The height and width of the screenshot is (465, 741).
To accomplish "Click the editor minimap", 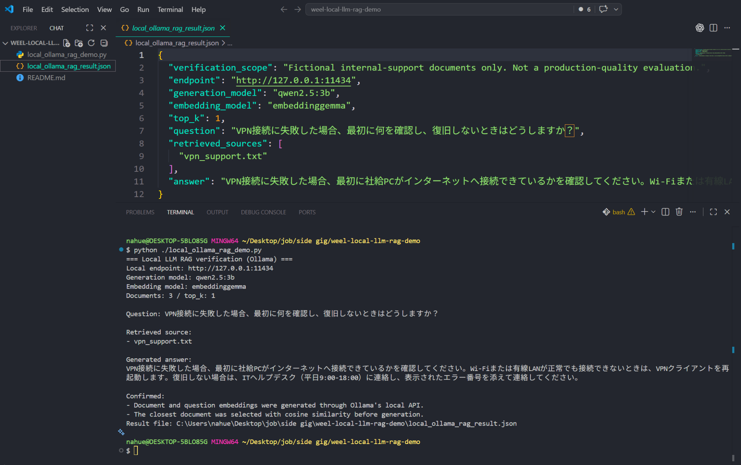I will 714,53.
